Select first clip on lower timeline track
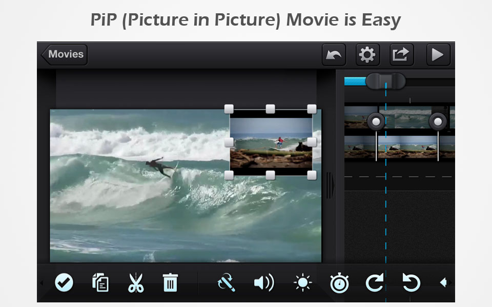 (x=360, y=147)
